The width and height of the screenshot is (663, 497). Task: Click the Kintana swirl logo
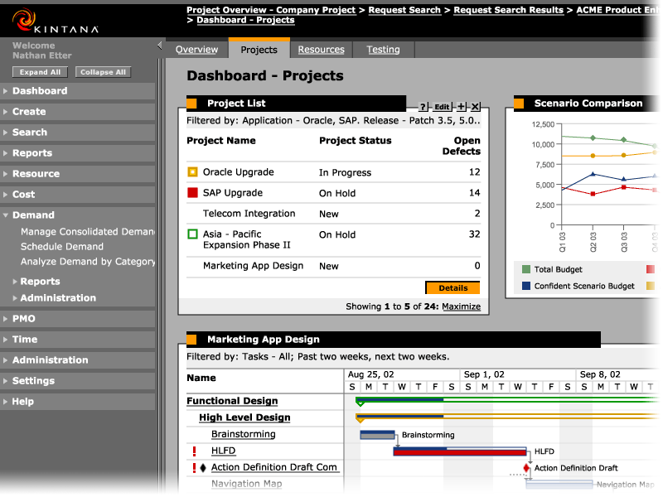point(22,17)
